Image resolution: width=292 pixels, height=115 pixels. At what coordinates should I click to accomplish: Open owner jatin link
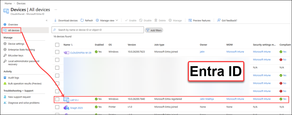point(202,52)
